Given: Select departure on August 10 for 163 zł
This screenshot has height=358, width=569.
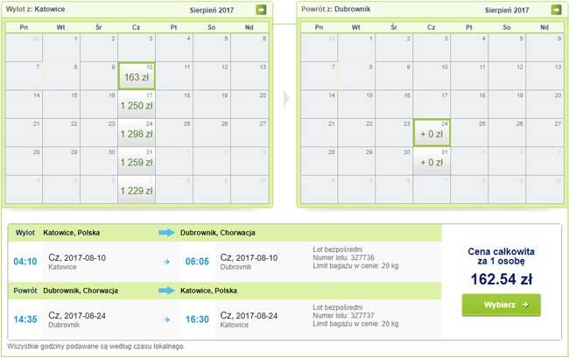Looking at the screenshot, I should pos(136,76).
